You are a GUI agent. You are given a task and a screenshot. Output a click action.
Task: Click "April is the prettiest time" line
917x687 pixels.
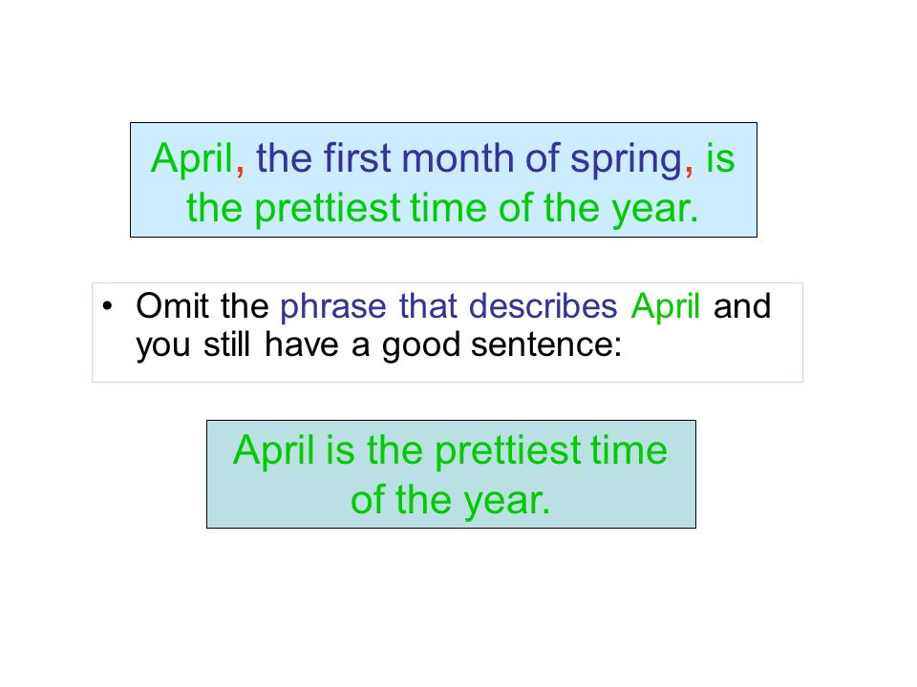point(450,451)
